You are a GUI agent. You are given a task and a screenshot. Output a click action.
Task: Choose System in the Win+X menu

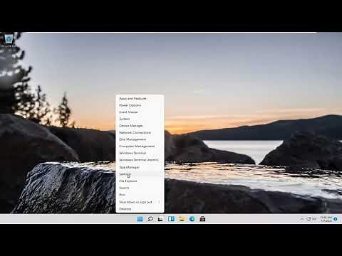pyautogui.click(x=140, y=119)
